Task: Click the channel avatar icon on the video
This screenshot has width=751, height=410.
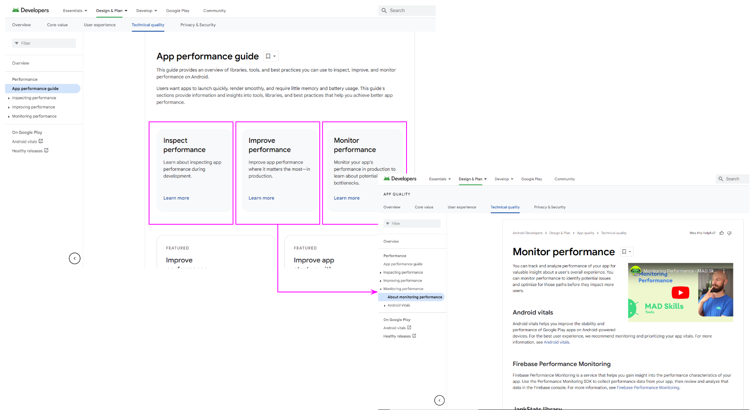Action: 636,271
